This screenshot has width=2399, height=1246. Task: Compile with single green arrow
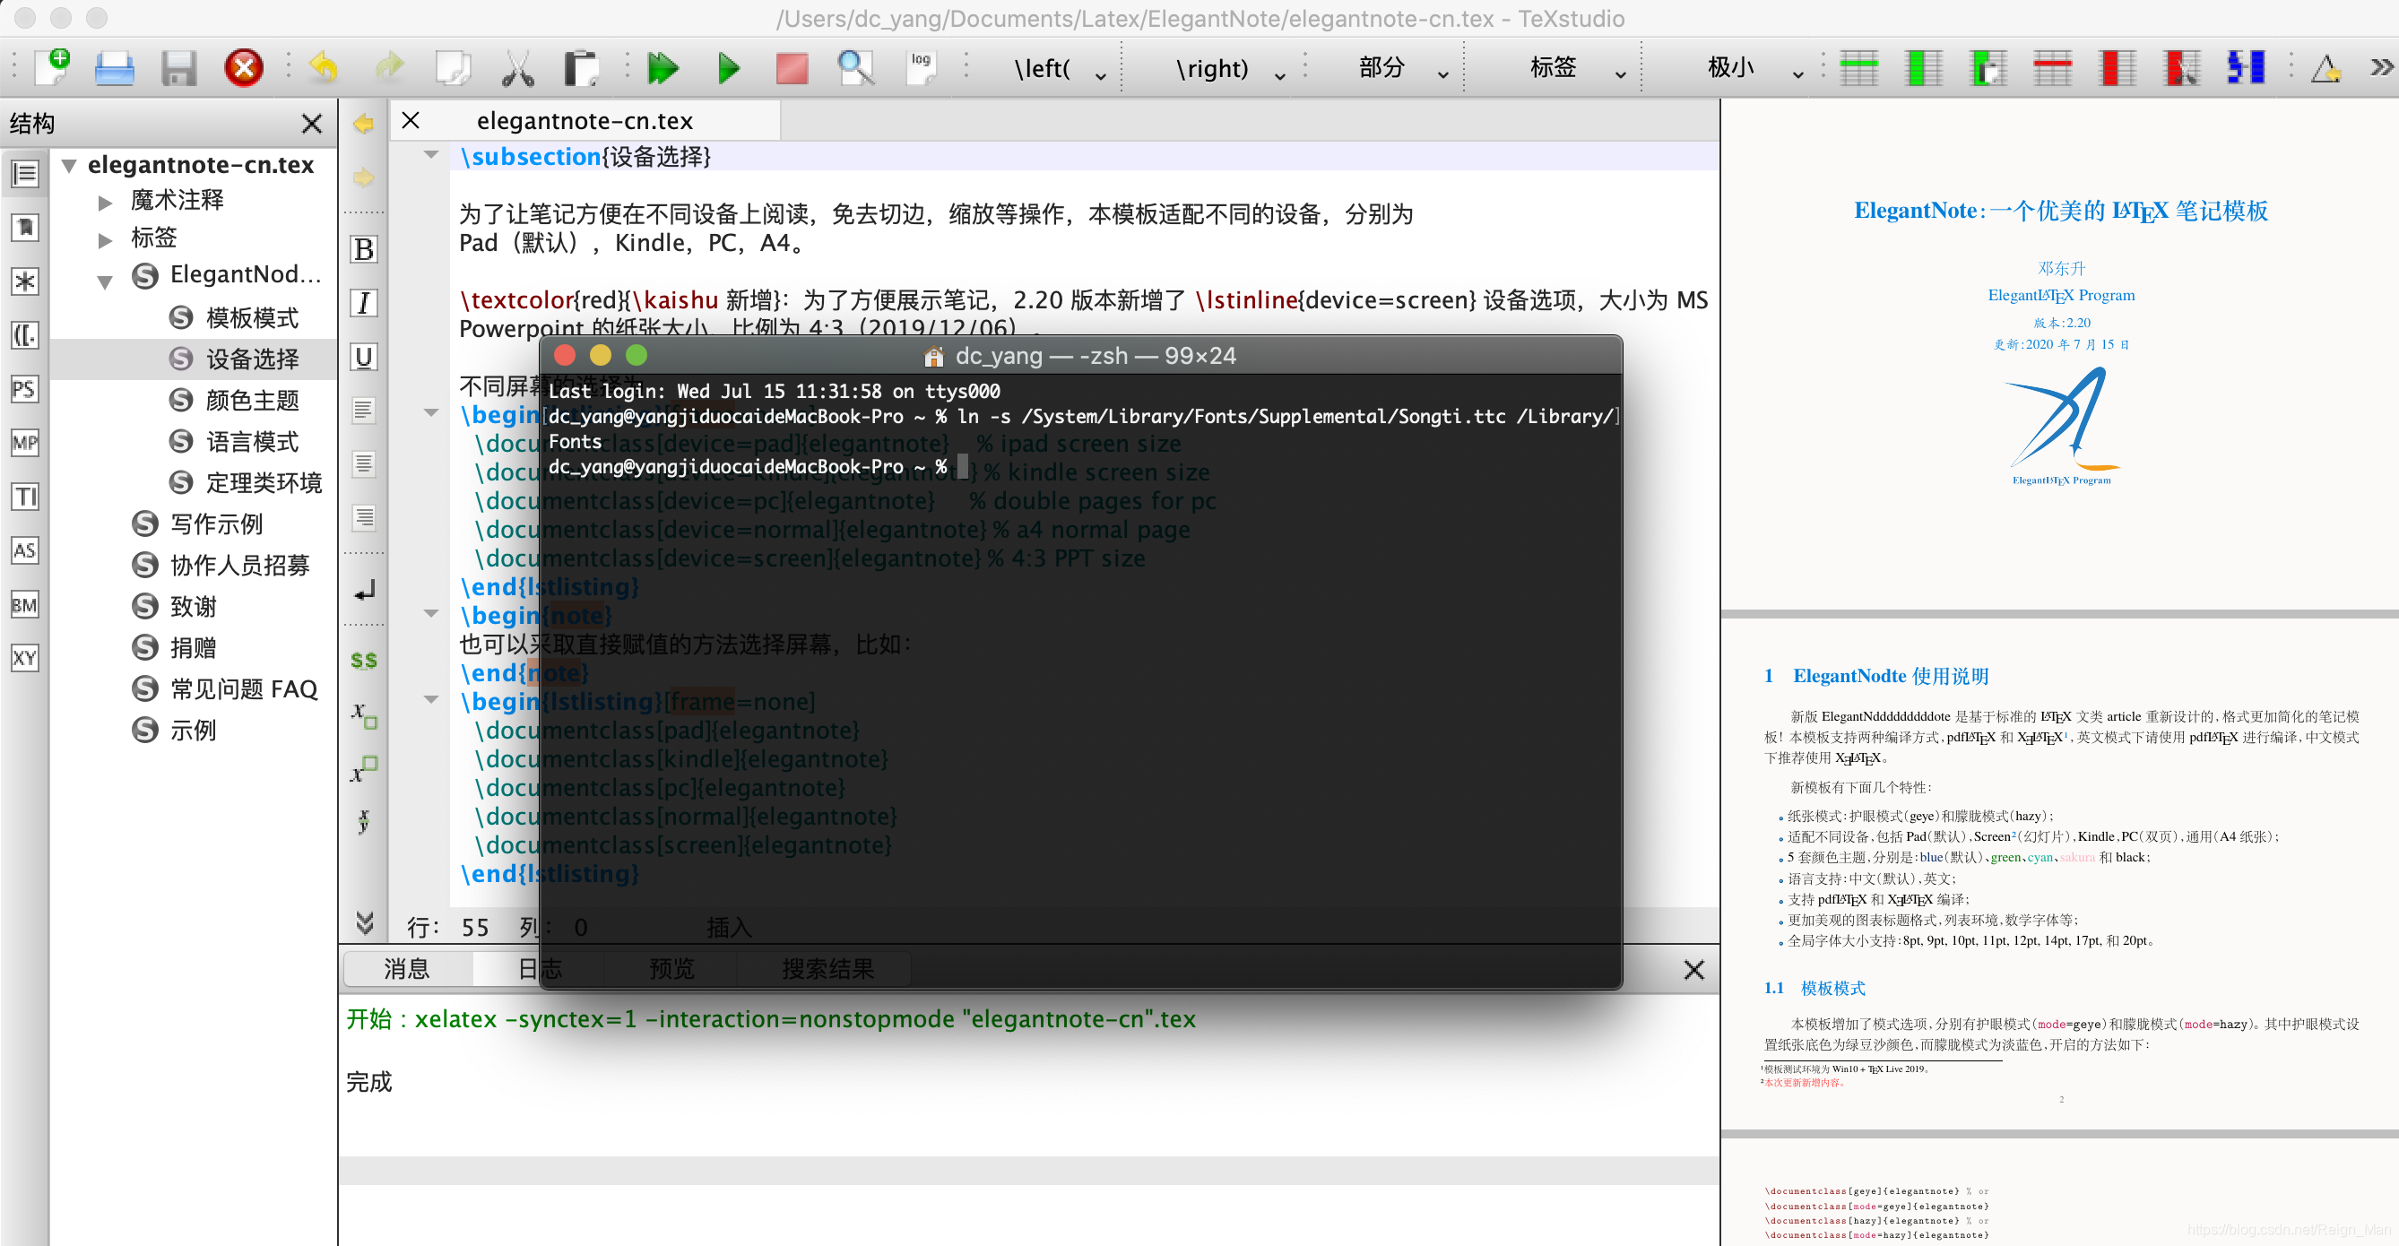click(x=728, y=68)
